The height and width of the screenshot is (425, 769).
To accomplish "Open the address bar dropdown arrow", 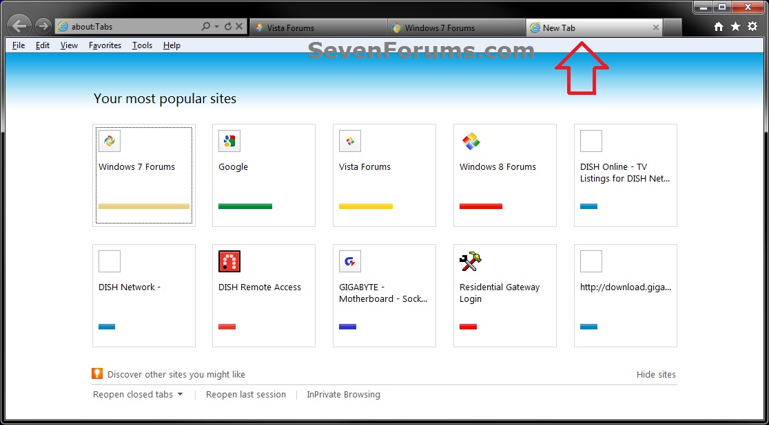I will coord(216,26).
